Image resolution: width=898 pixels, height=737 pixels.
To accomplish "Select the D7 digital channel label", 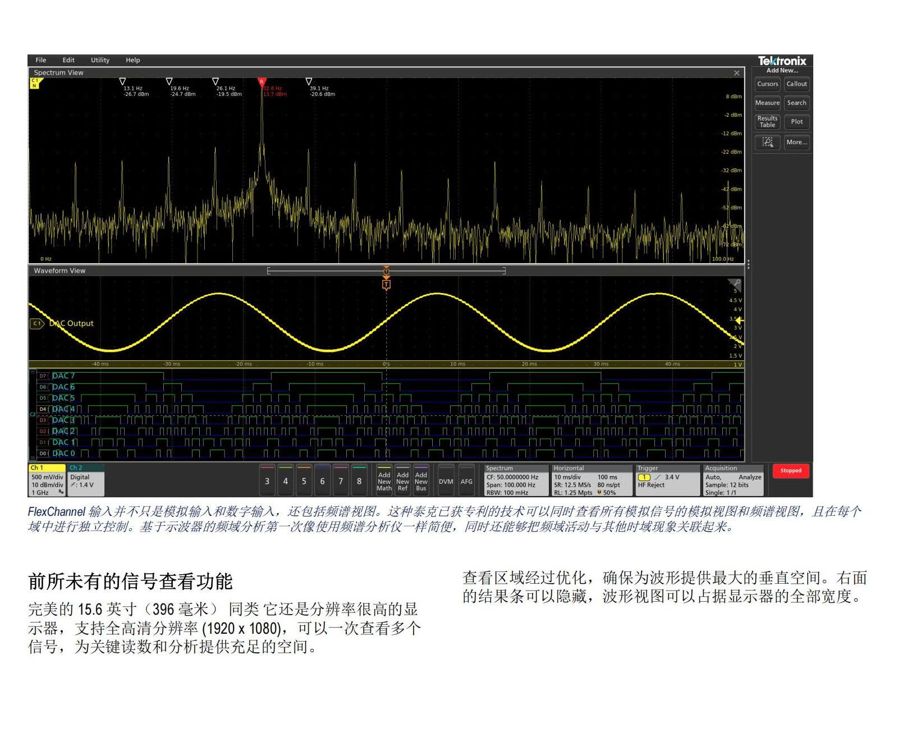I will pos(43,376).
